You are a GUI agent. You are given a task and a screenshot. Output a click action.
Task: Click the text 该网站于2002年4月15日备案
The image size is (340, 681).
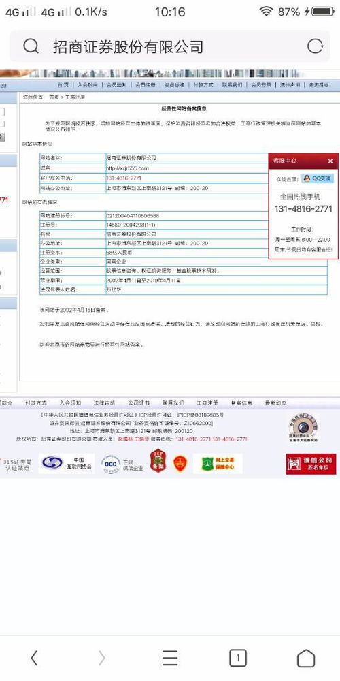click(74, 310)
